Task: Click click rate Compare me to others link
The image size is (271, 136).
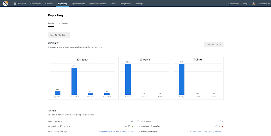Action: (x=205, y=131)
